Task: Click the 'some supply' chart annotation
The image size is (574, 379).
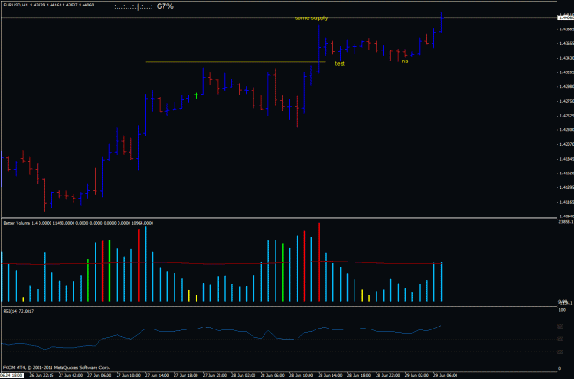Action: point(311,18)
